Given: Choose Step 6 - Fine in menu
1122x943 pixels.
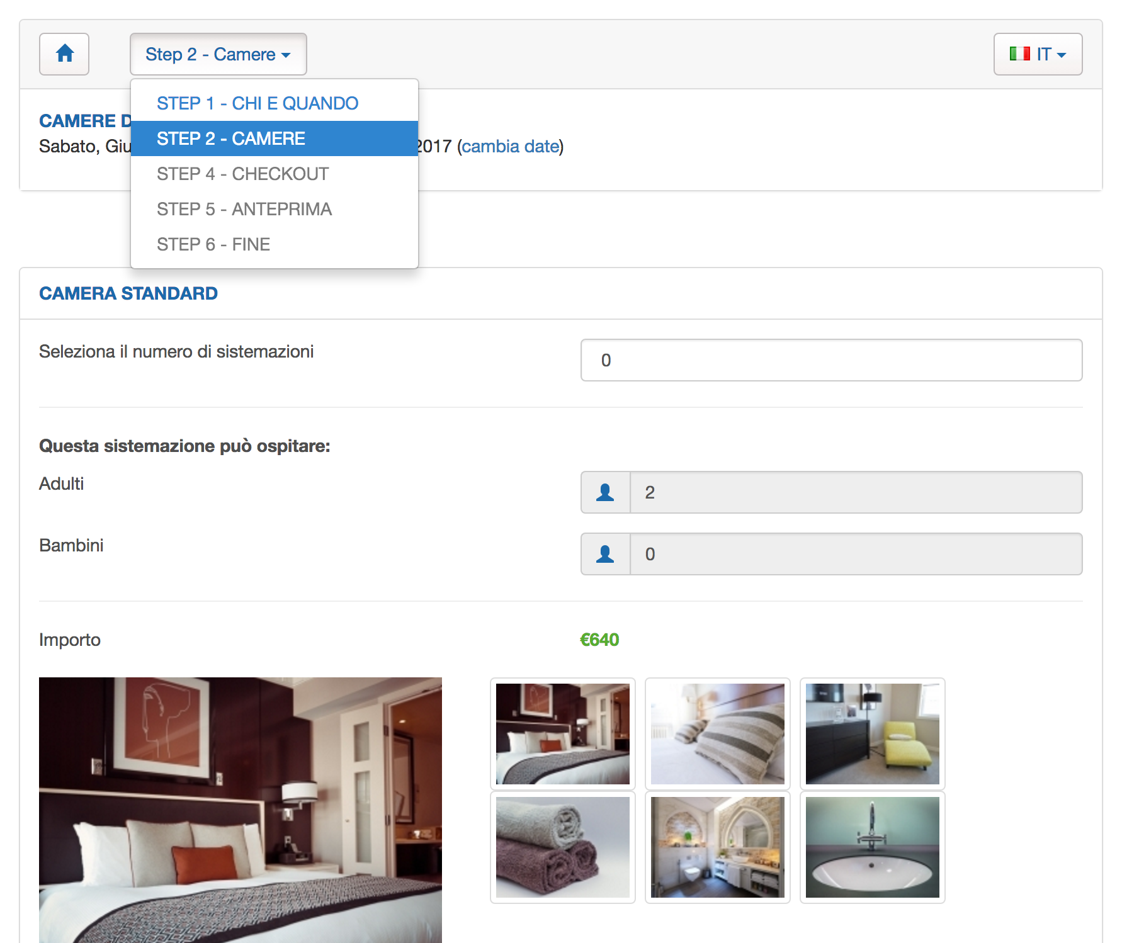Looking at the screenshot, I should coord(213,244).
